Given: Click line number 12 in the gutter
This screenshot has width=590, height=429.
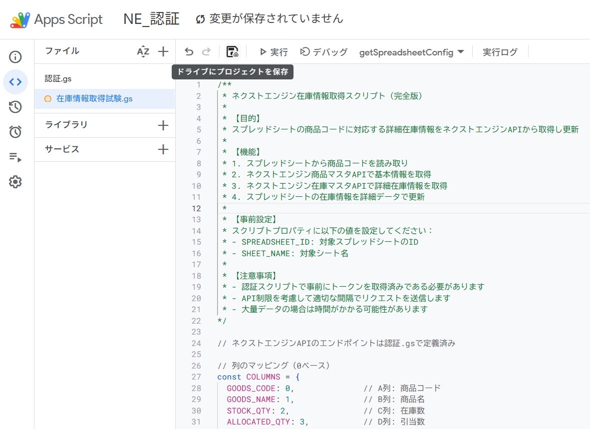Looking at the screenshot, I should 196,208.
